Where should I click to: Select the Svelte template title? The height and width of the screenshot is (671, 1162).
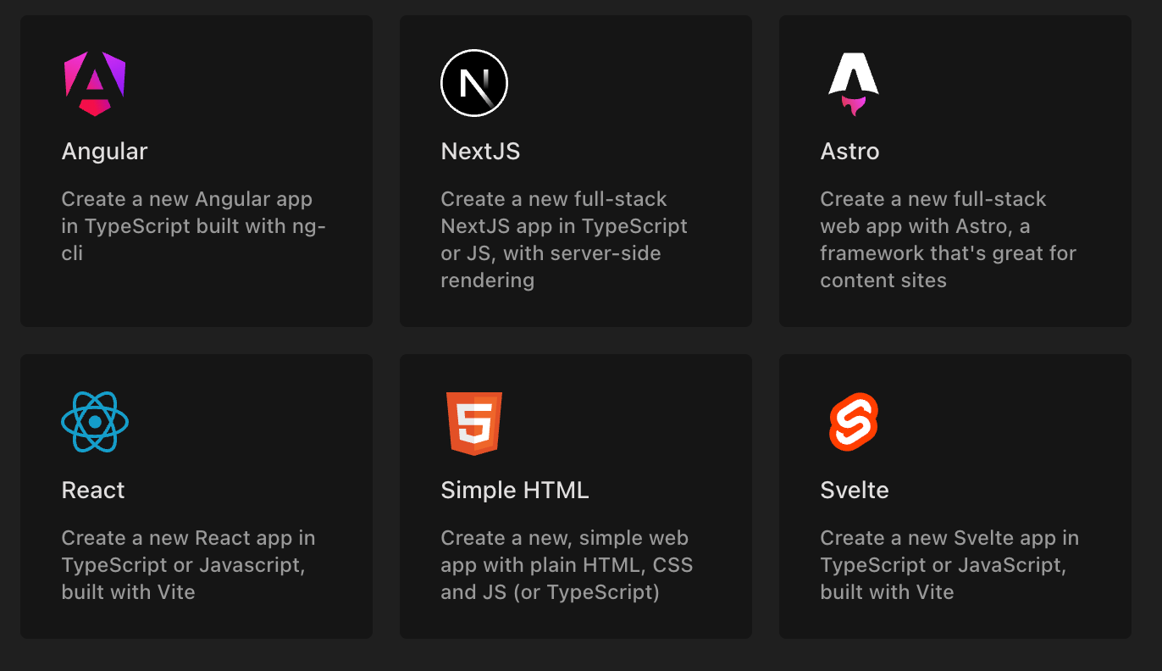point(855,491)
